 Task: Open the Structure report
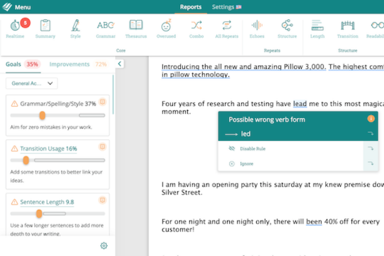tap(287, 29)
